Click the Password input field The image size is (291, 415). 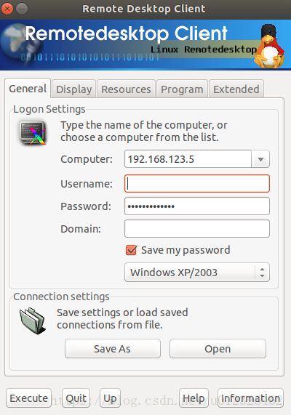[x=197, y=206]
